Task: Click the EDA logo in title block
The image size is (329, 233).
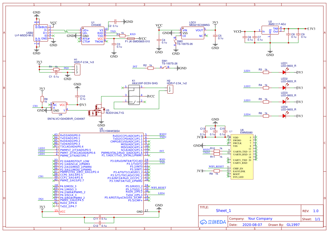Action: click(213, 222)
